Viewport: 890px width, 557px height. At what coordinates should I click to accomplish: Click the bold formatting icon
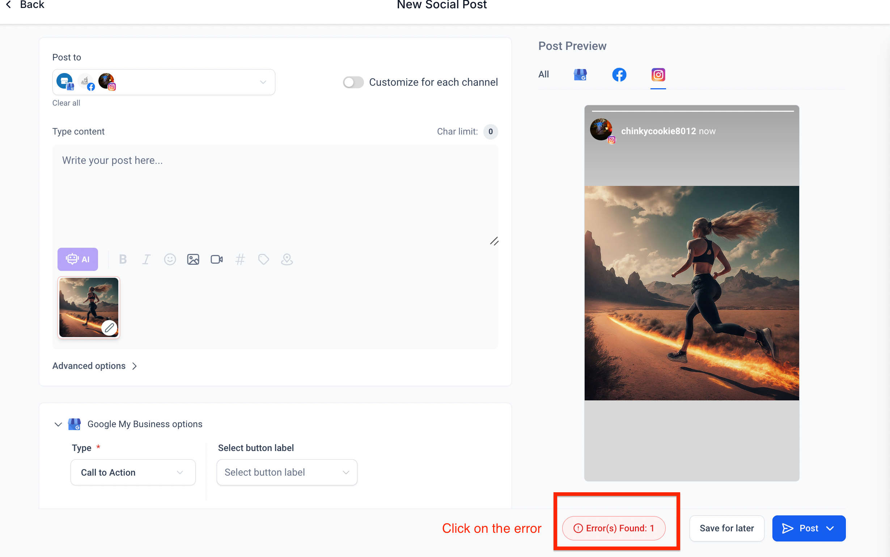(x=123, y=259)
